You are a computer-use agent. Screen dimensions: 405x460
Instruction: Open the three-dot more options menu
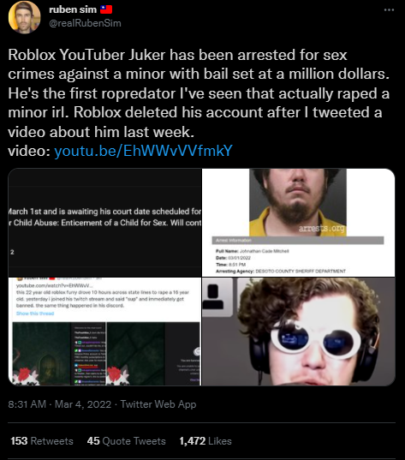(389, 10)
